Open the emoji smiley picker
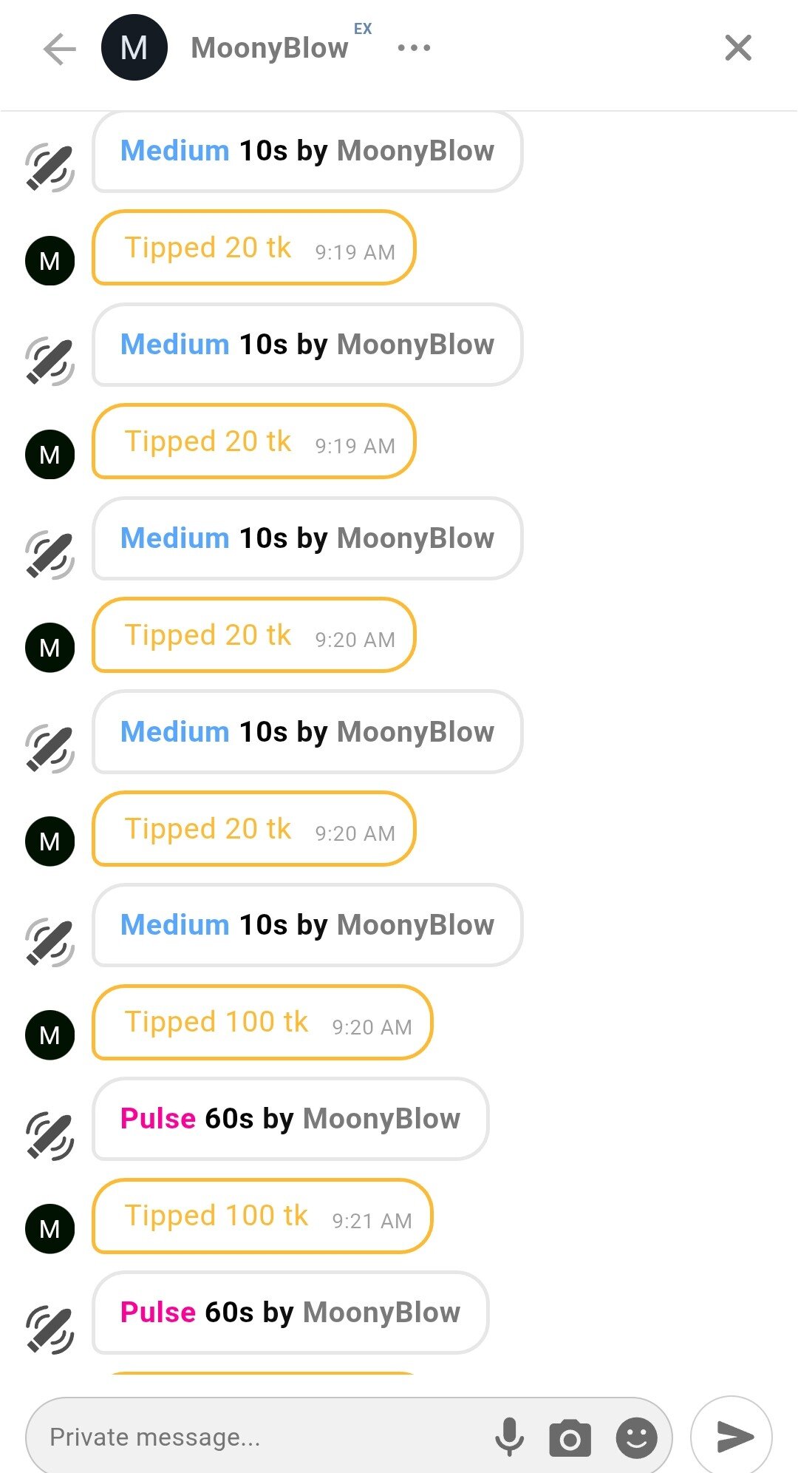Image resolution: width=798 pixels, height=1473 pixels. 636,1438
